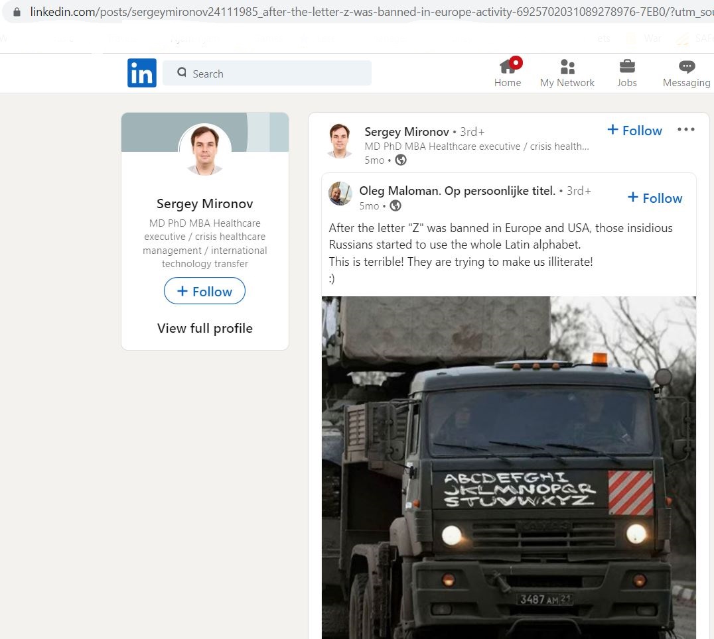Click the Search input field
This screenshot has width=714, height=639.
click(267, 73)
